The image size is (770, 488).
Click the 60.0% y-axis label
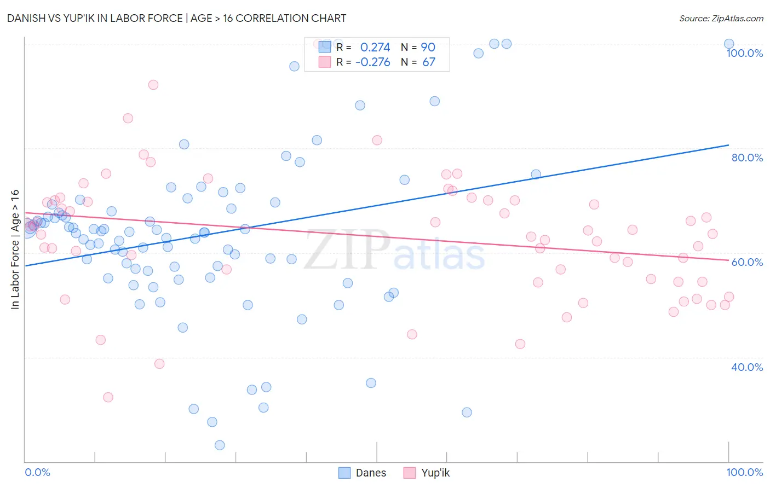coord(747,262)
